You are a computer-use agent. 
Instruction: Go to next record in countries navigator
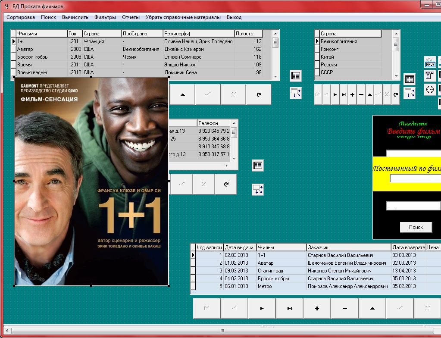335,95
